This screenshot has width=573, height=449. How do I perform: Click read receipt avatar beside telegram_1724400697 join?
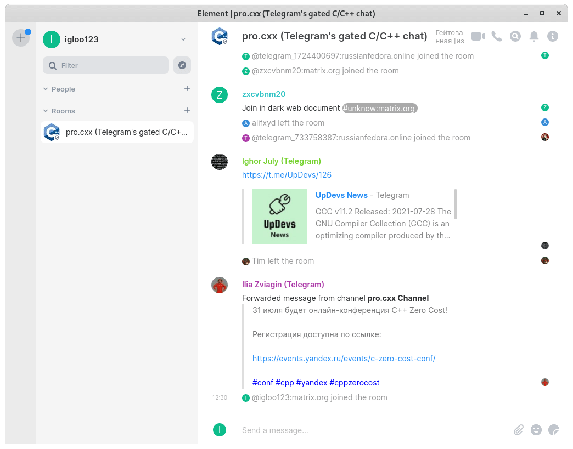[545, 55]
